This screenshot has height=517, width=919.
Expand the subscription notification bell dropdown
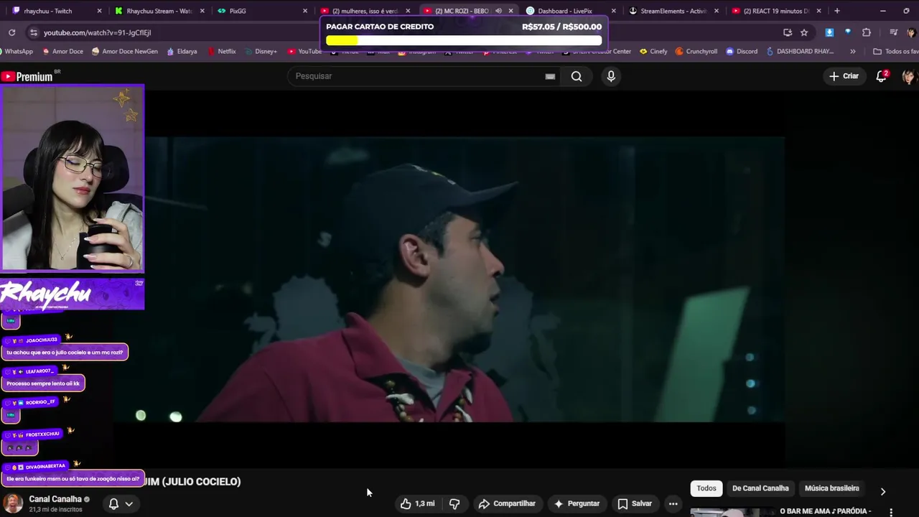(121, 504)
